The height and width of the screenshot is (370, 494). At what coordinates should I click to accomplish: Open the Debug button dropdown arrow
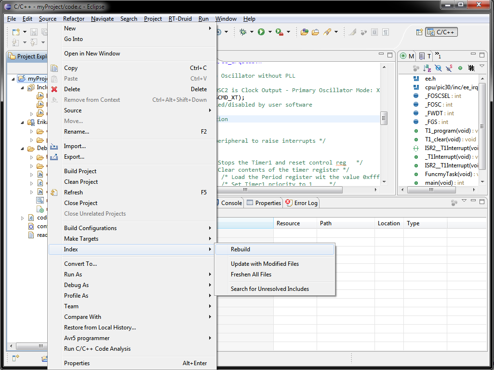point(252,32)
